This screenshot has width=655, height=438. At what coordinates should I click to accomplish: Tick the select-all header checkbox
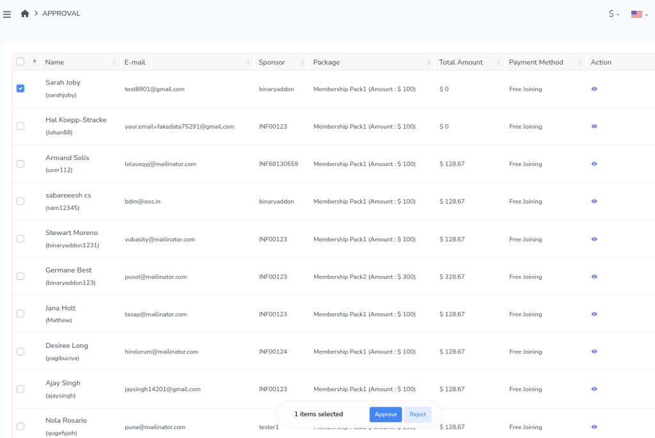[20, 62]
